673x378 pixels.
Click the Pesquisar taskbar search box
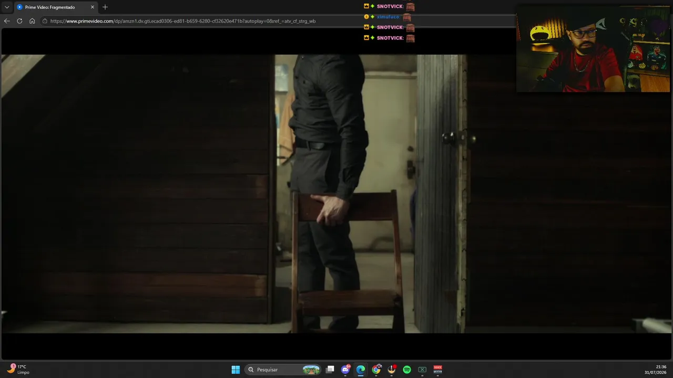(283, 370)
